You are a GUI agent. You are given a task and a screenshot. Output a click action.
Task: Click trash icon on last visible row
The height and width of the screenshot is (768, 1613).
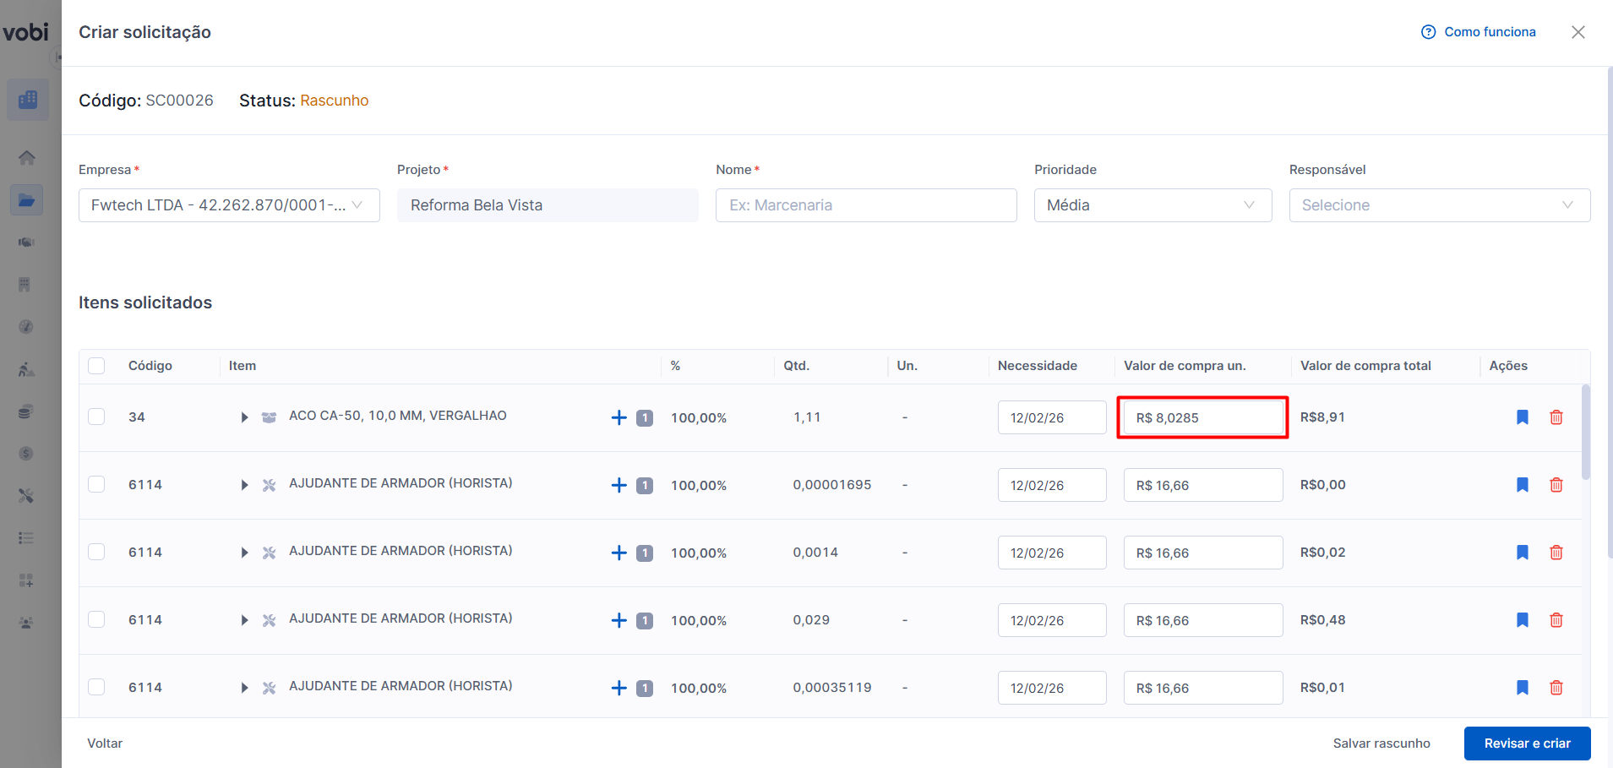(1556, 688)
